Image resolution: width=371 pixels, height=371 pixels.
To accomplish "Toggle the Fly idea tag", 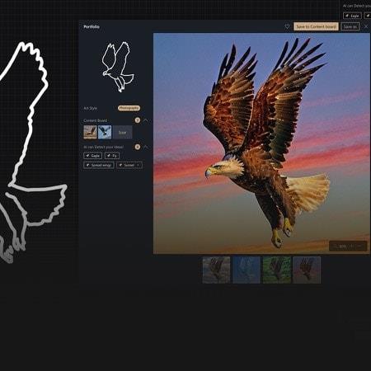I will point(112,156).
